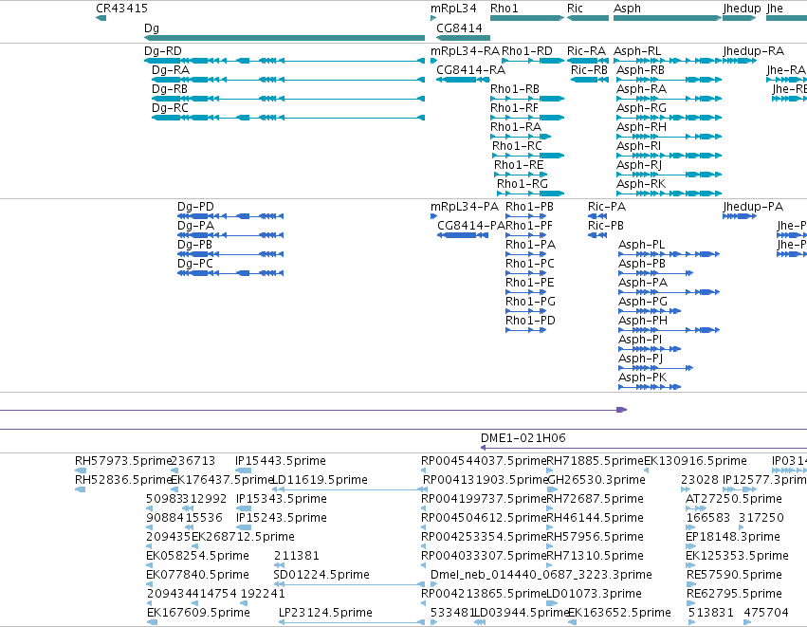Select protein Rho1-PD
The width and height of the screenshot is (807, 627).
526,330
